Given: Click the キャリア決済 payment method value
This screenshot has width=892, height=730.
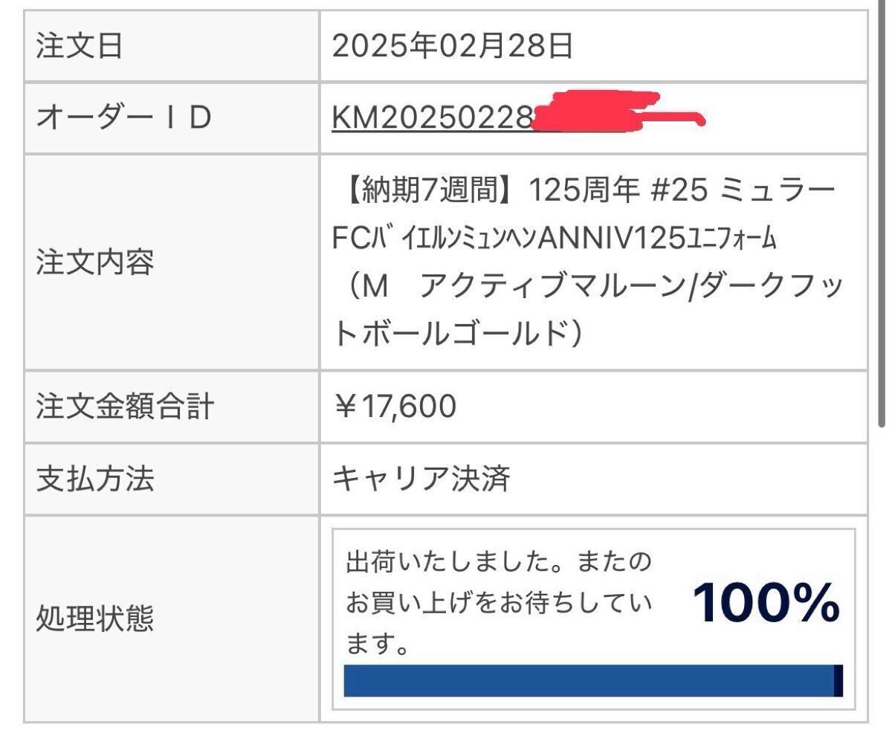Looking at the screenshot, I should pos(421,479).
